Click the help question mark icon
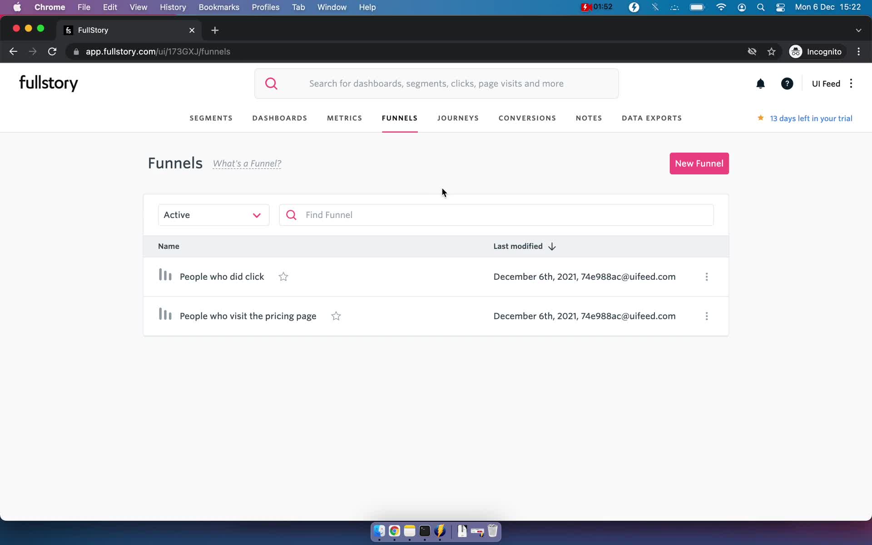The width and height of the screenshot is (872, 545). tap(787, 84)
